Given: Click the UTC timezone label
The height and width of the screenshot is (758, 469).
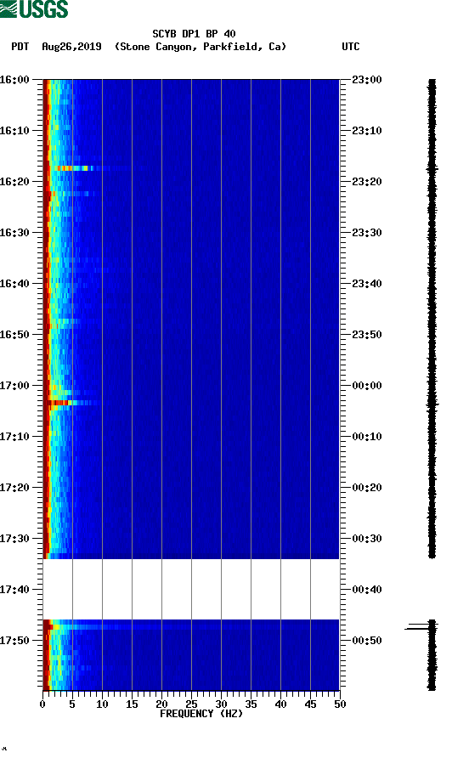Looking at the screenshot, I should tap(351, 47).
